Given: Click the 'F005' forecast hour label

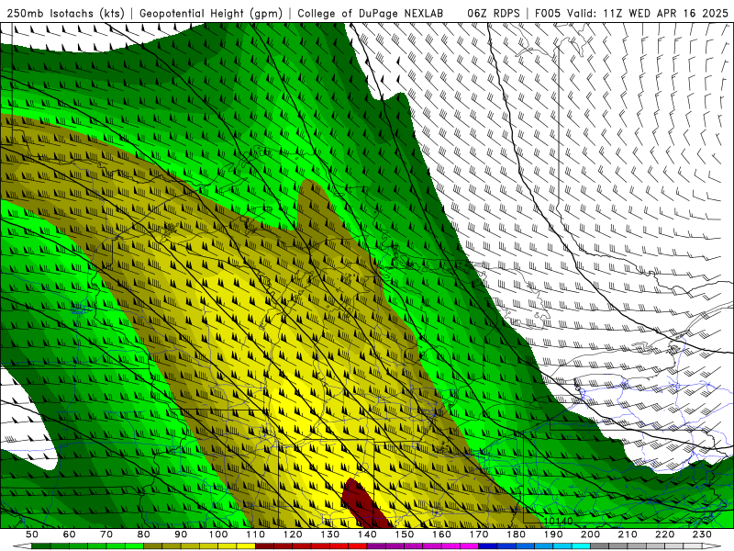Looking at the screenshot, I should point(548,14).
